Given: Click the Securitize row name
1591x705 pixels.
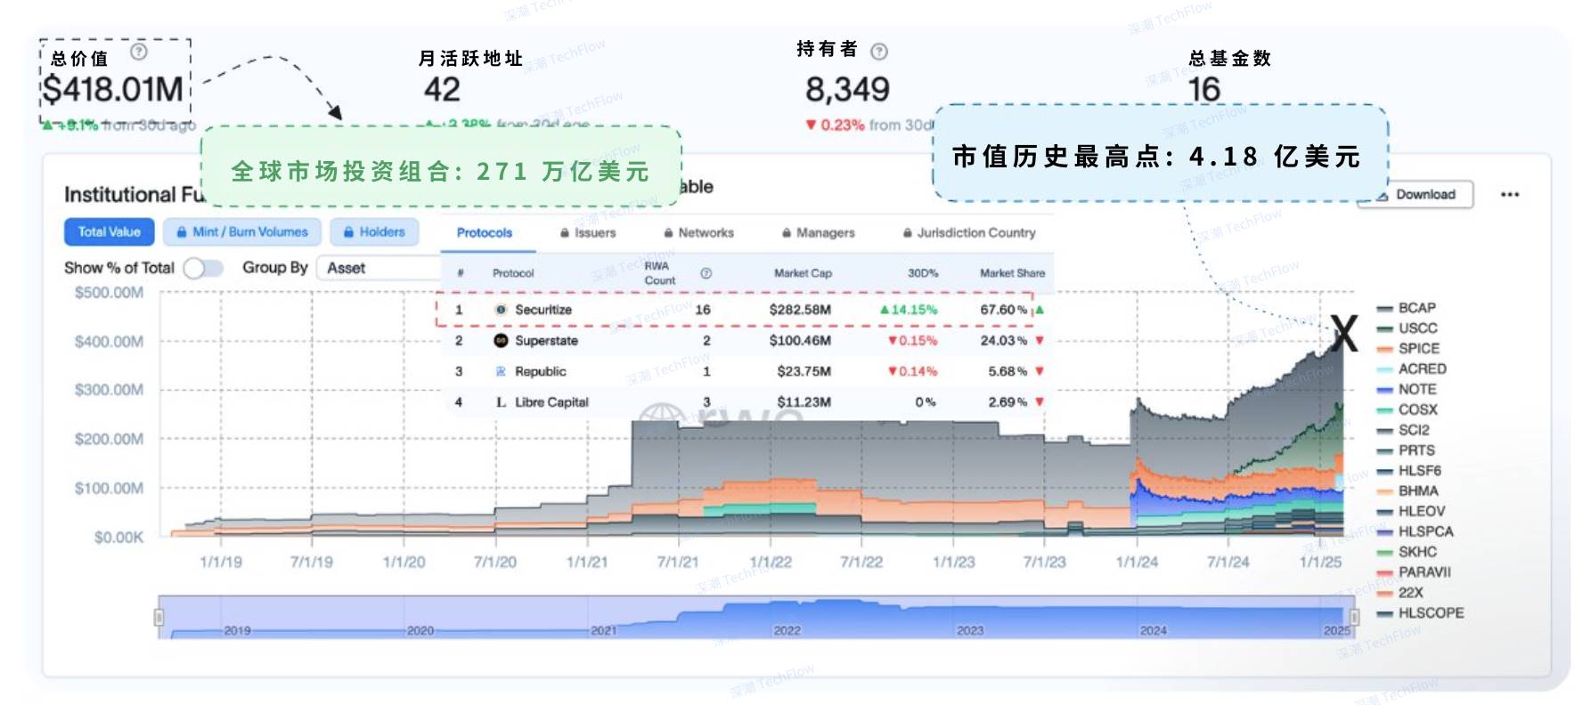Looking at the screenshot, I should (x=543, y=310).
